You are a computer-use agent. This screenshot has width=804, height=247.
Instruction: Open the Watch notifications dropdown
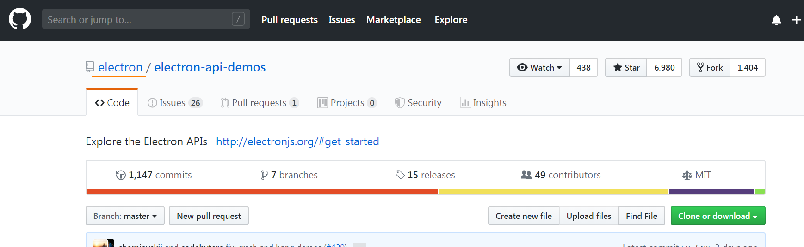pyautogui.click(x=539, y=67)
